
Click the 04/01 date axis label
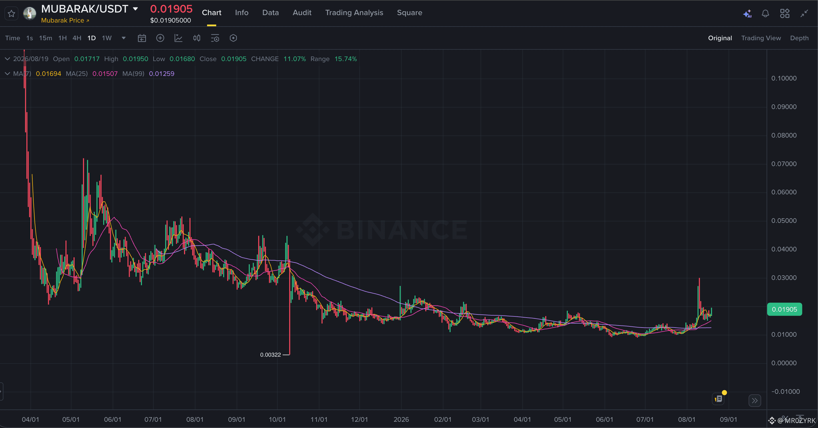[31, 419]
